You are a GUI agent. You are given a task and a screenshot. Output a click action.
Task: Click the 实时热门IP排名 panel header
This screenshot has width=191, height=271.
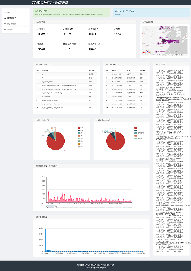[x=126, y=64]
